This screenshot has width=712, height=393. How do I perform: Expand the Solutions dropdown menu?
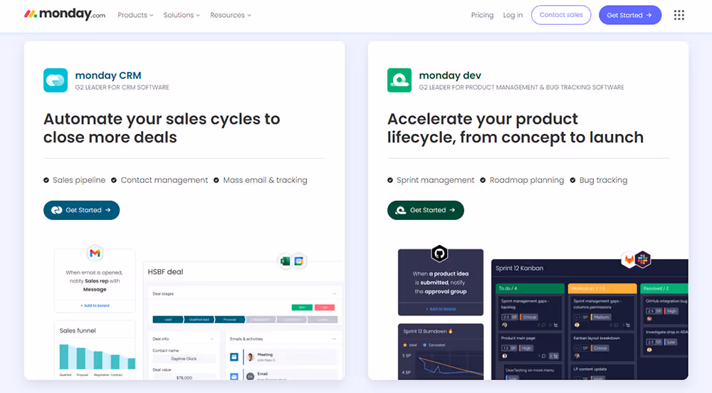point(182,15)
